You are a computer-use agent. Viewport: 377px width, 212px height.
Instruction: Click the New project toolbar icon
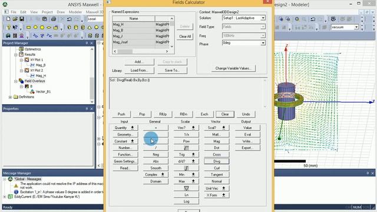[8, 19]
